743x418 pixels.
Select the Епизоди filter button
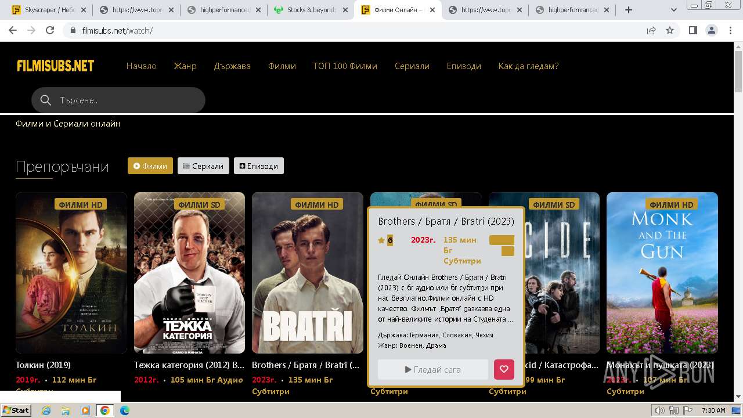pos(259,166)
